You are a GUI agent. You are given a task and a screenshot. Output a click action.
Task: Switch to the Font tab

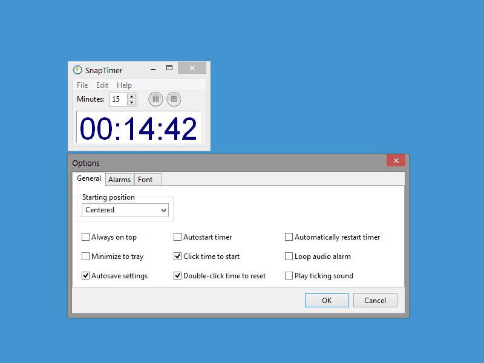click(x=147, y=179)
